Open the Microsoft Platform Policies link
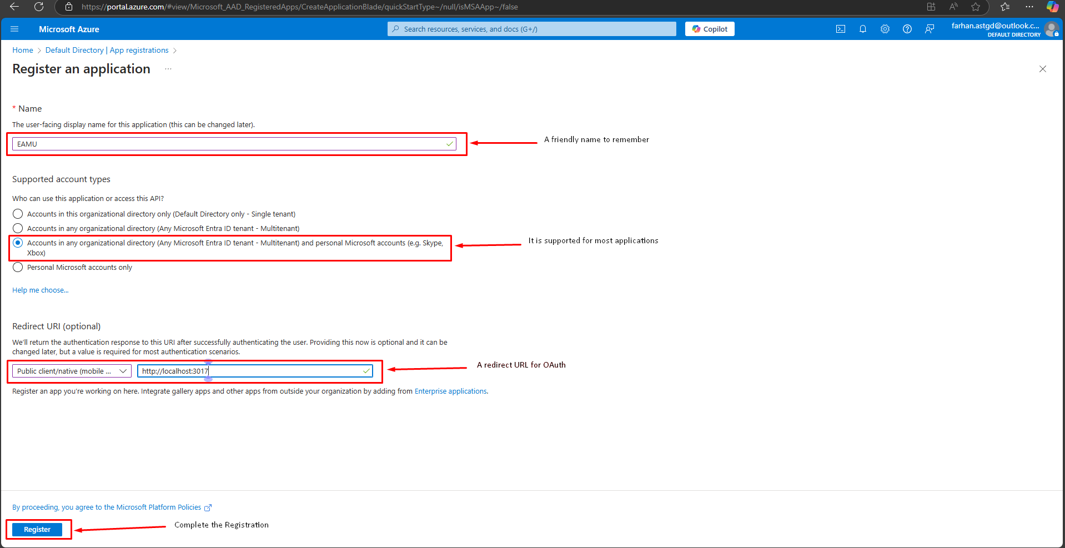This screenshot has height=548, width=1065. [112, 507]
